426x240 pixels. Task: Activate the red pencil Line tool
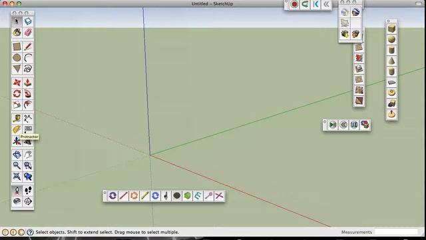tap(28, 47)
